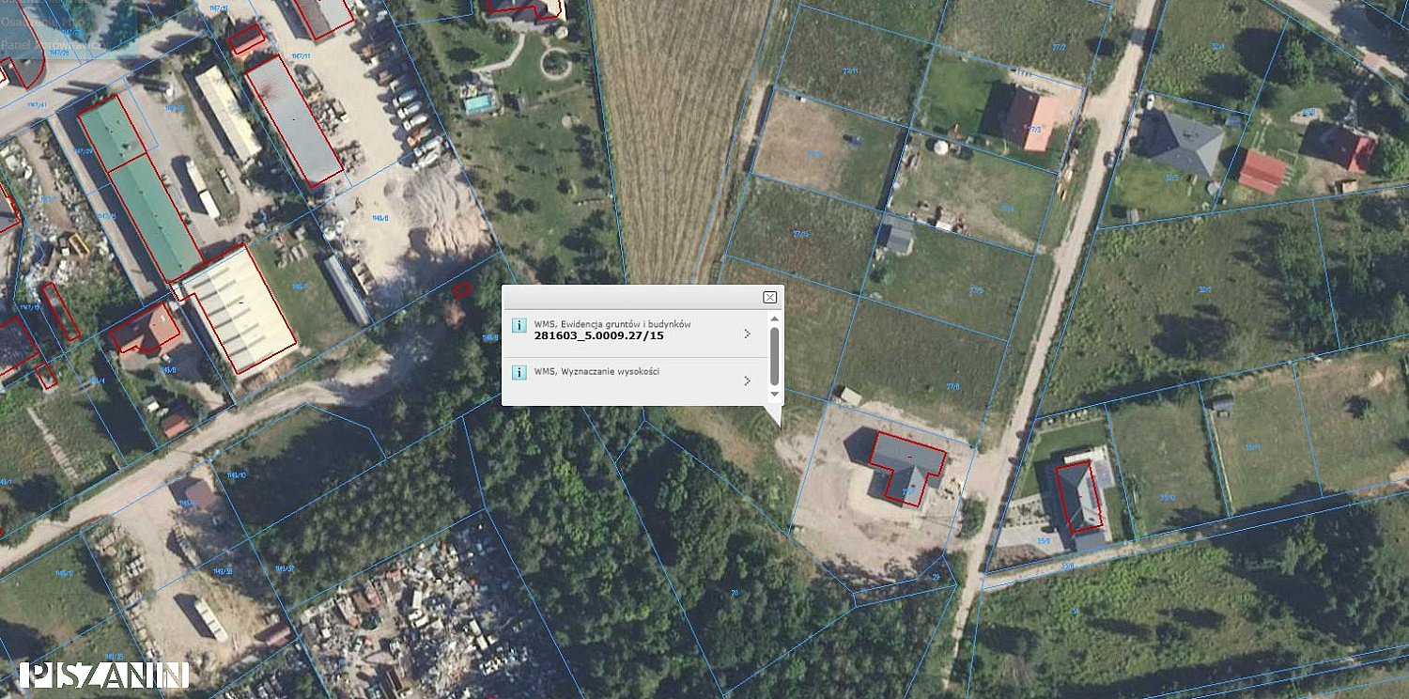
Task: Select the house at parcel 33/9
Action: (1078, 497)
